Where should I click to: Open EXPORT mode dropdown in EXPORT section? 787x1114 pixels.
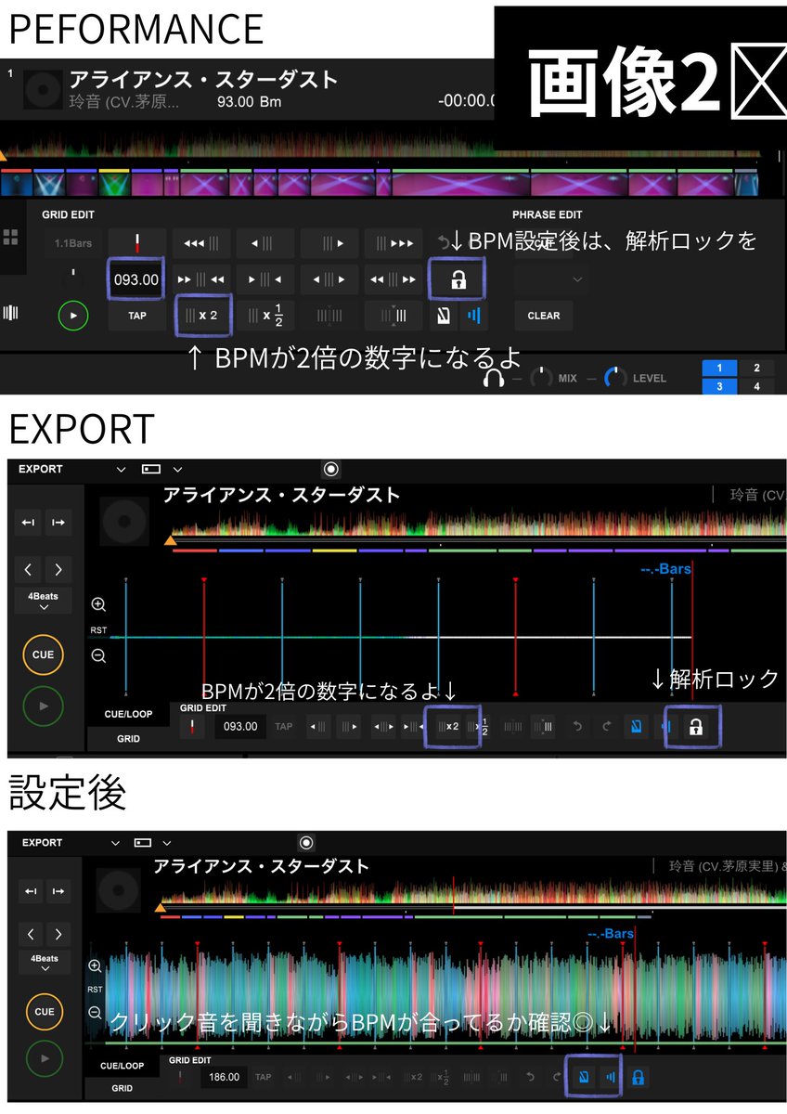(x=122, y=470)
